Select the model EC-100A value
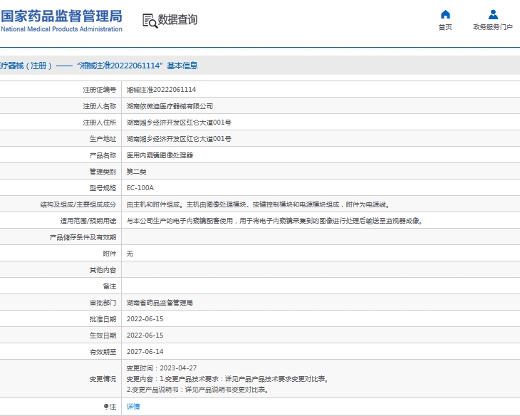This screenshot has width=520, height=416. point(140,188)
